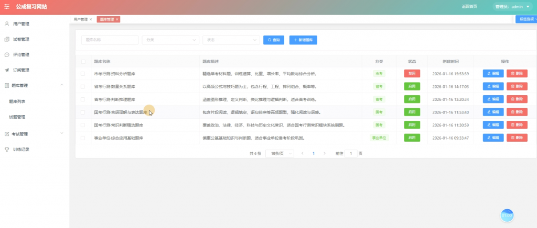Switch to the 题库管理 tab
The height and width of the screenshot is (228, 537).
pyautogui.click(x=106, y=19)
